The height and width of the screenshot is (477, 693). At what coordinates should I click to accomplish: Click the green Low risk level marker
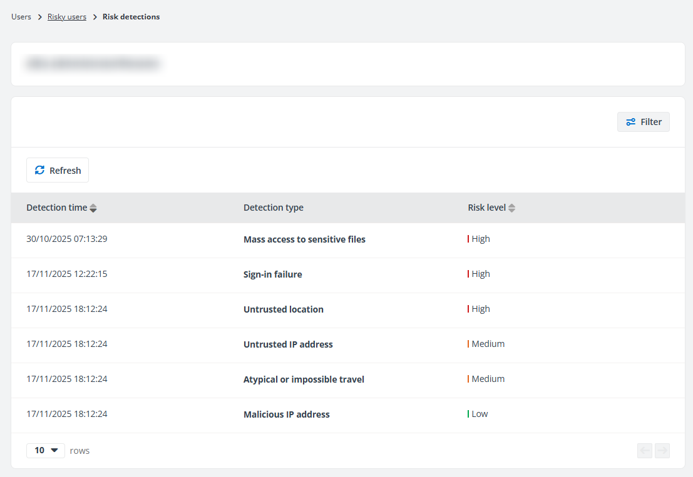coord(469,414)
